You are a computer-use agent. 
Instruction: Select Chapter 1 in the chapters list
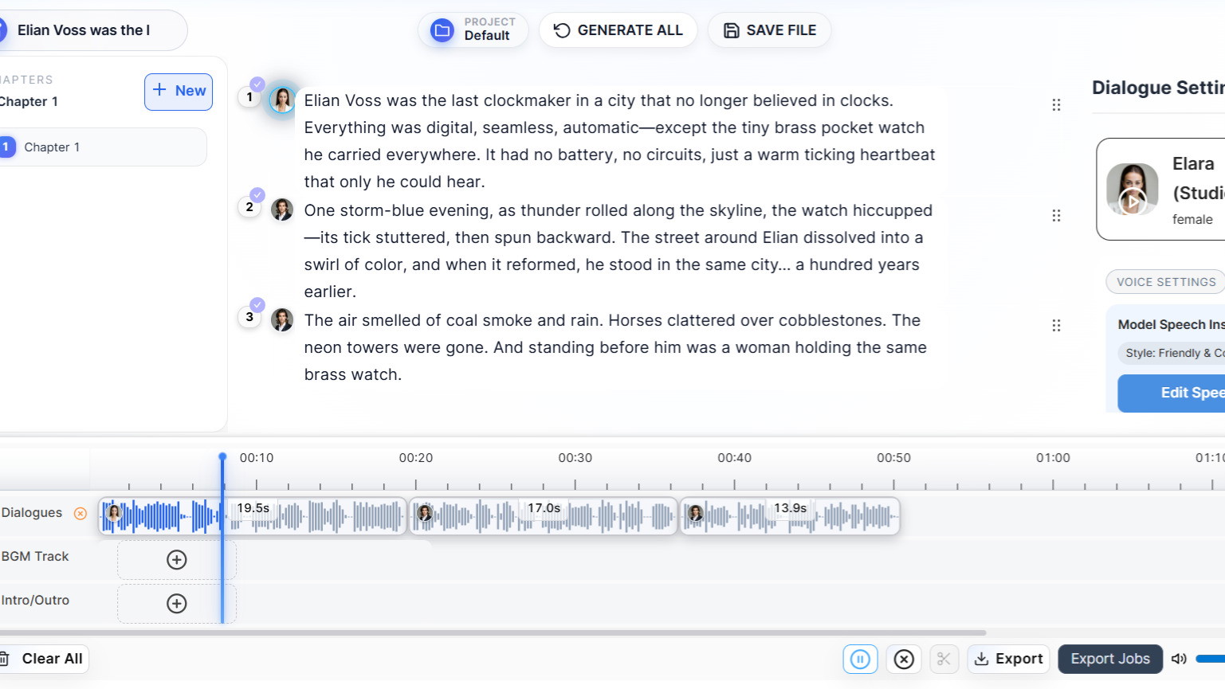pyautogui.click(x=104, y=147)
